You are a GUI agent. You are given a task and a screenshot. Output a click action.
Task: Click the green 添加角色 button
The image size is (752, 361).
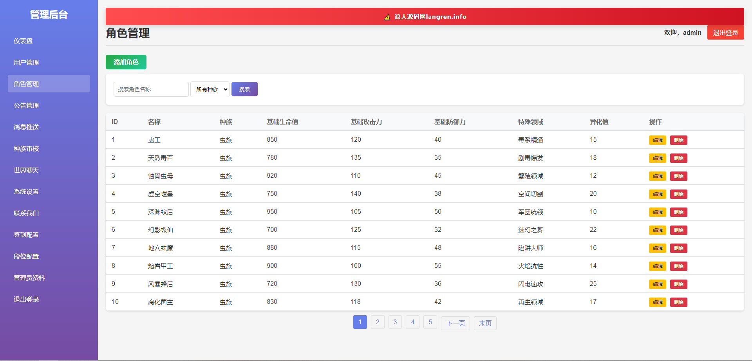point(126,62)
